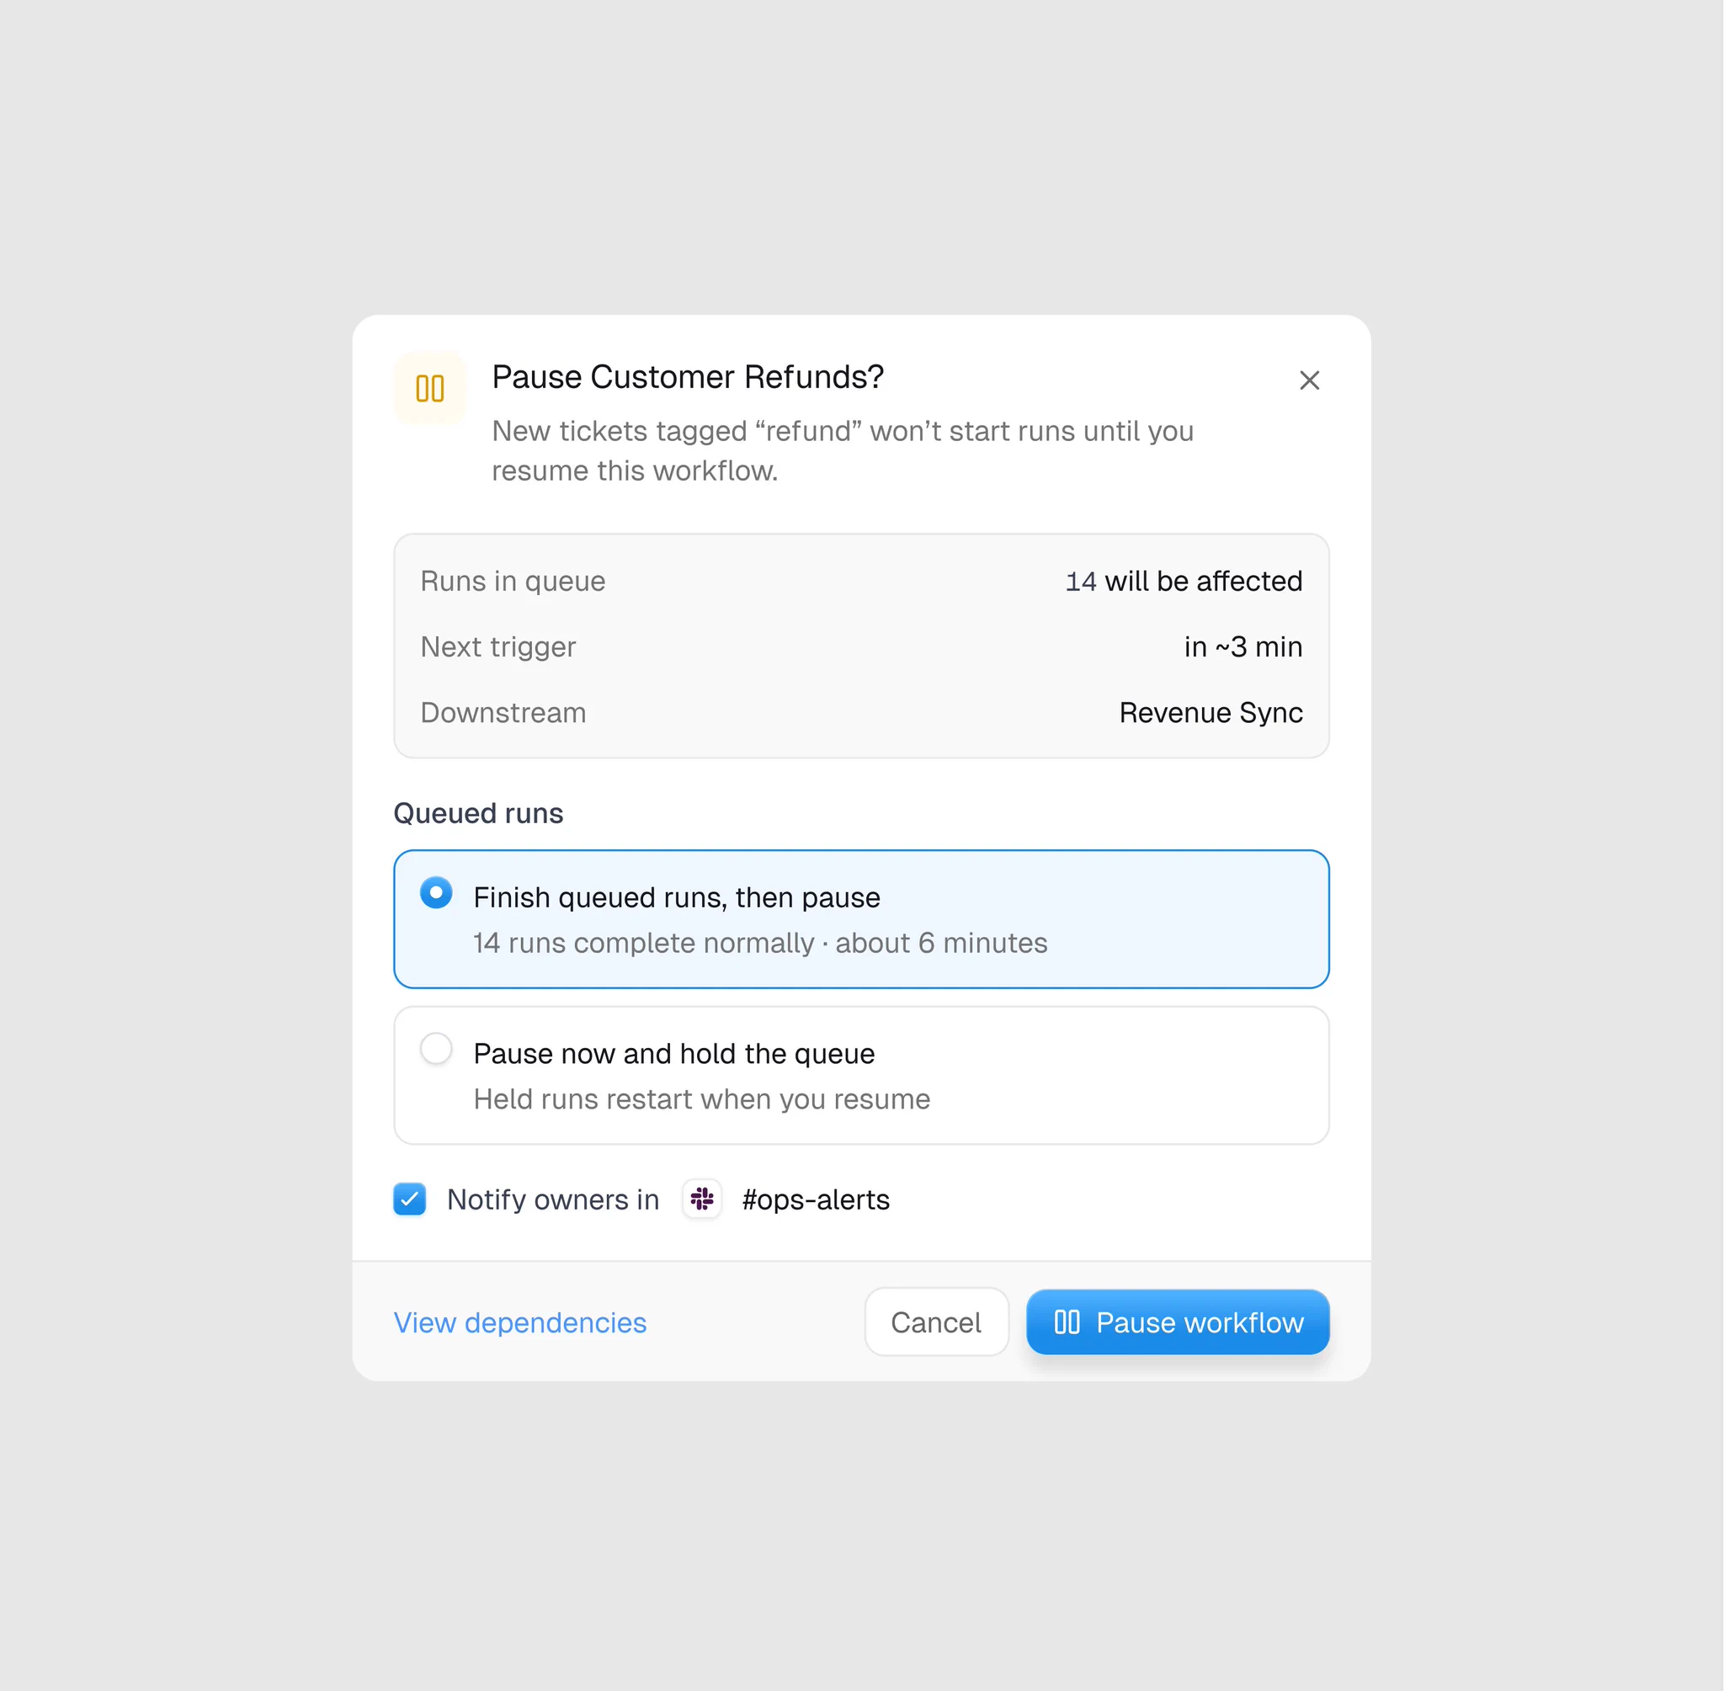Click "Held runs restart when you resume" text
Screen dimensions: 1724x1691
[702, 1099]
